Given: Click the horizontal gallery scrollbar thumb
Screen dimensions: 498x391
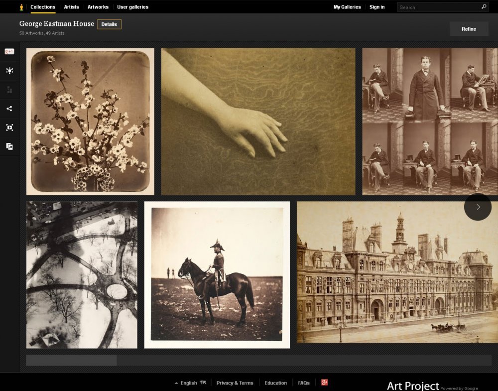Looking at the screenshot, I should coord(71,360).
